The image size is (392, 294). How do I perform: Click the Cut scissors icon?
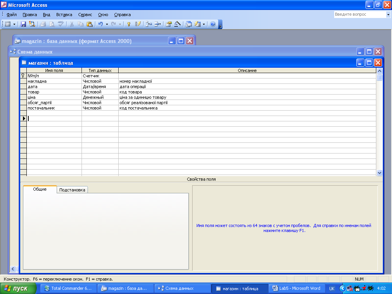72,24
